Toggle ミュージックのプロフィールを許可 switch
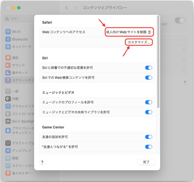The width and height of the screenshot is (194, 182). click(148, 102)
